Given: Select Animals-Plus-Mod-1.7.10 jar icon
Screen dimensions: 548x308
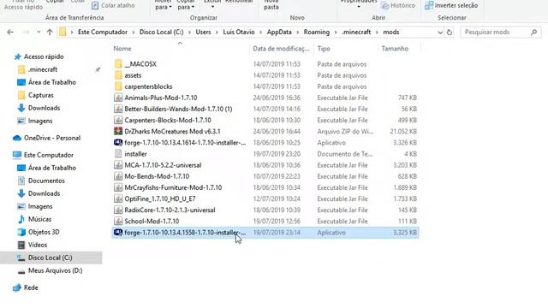Looking at the screenshot, I should point(118,98).
